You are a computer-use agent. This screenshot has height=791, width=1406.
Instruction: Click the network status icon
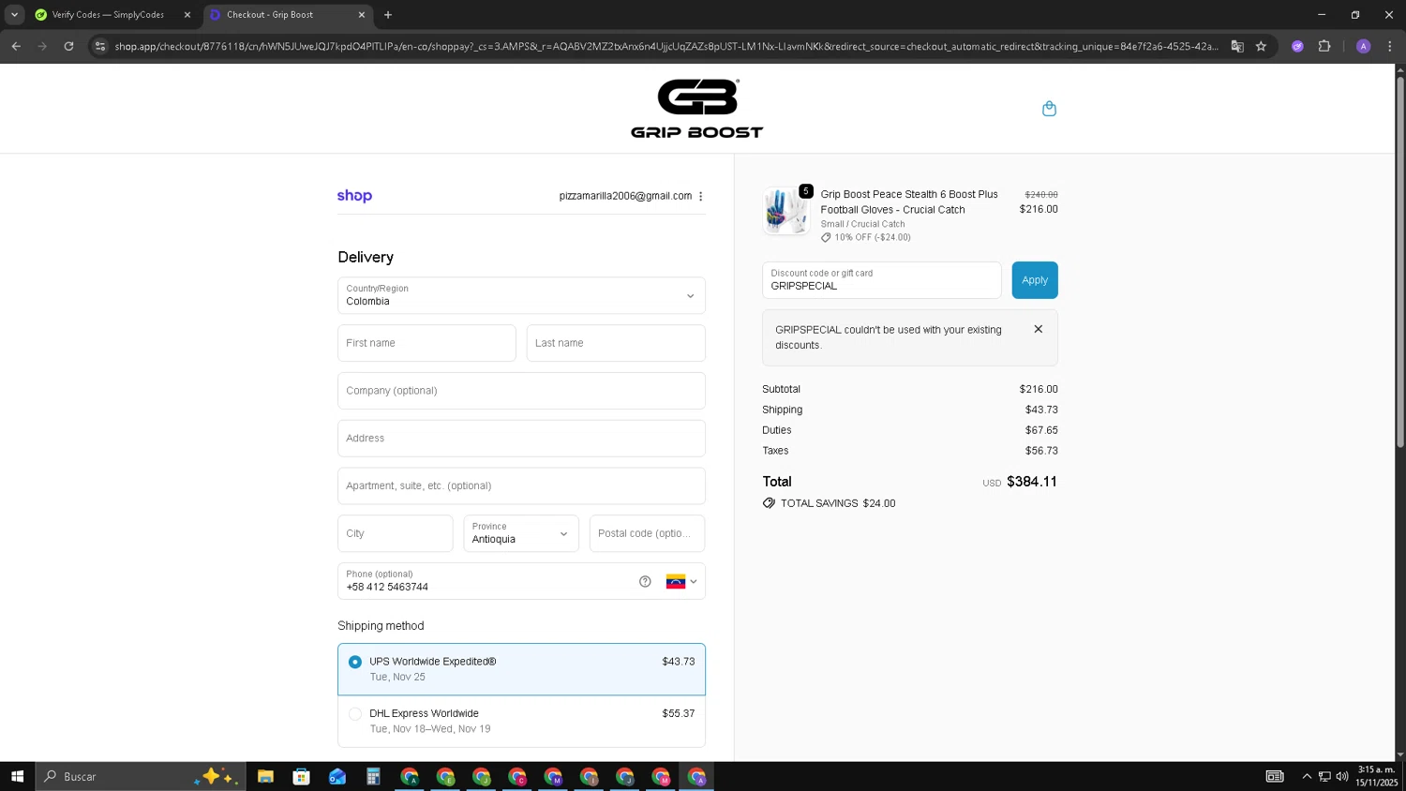click(x=1324, y=776)
